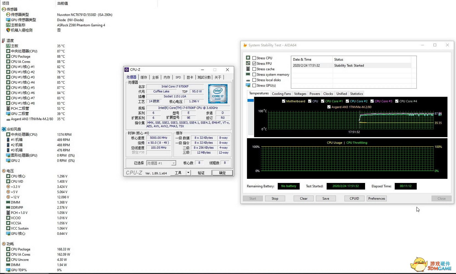The width and height of the screenshot is (456, 274).
Task: Open the 工具 button dropdown arrow
Action: (188, 173)
